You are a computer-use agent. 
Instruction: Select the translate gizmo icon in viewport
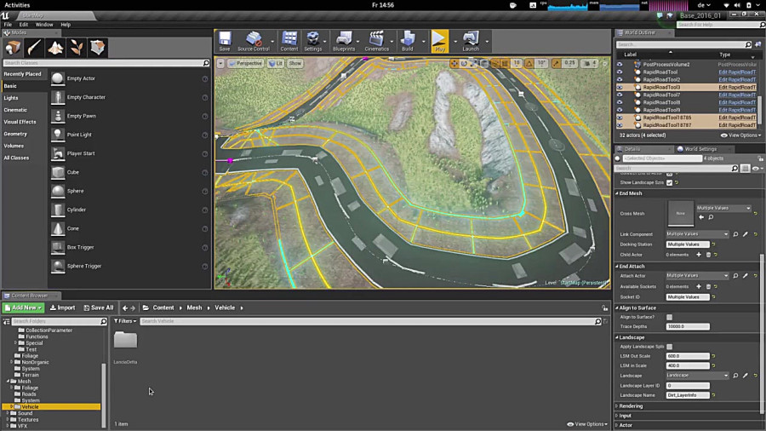pyautogui.click(x=454, y=64)
